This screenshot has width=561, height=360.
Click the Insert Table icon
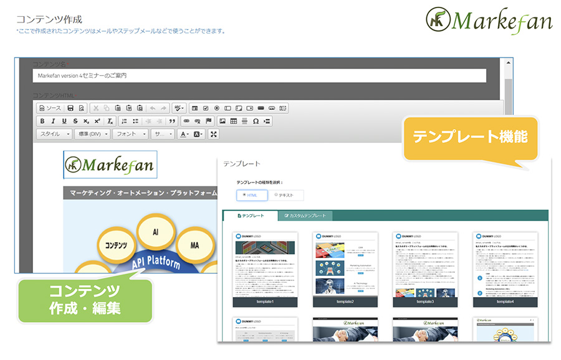[234, 121]
